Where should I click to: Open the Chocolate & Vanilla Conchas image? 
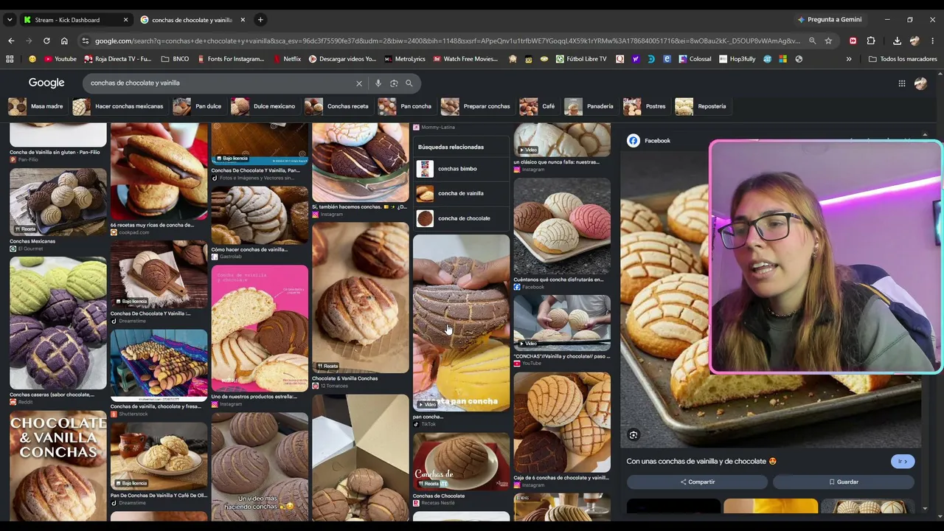[361, 298]
